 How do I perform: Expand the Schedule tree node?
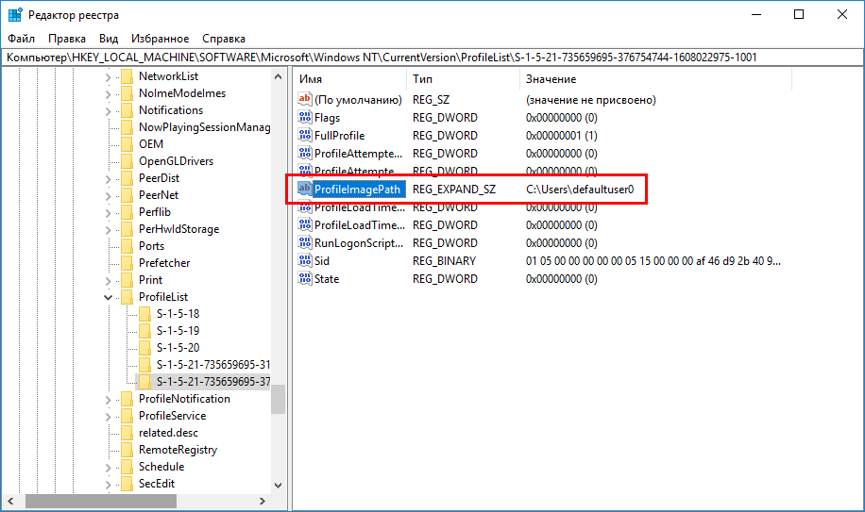tap(108, 467)
